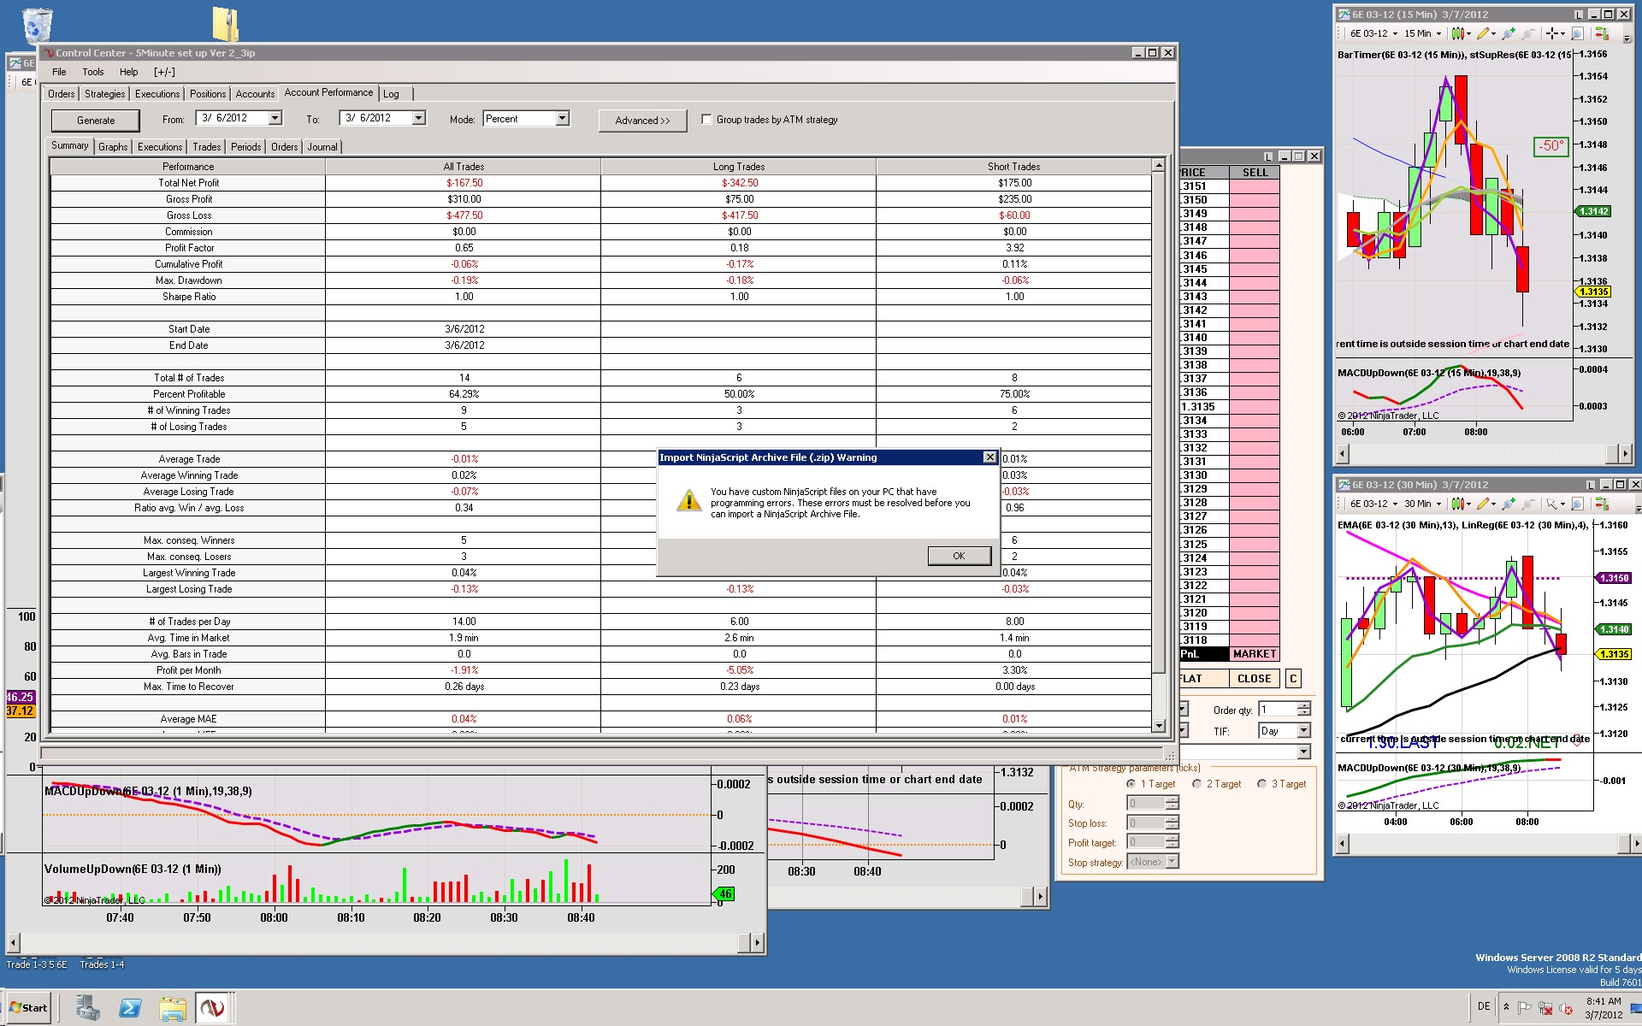The height and width of the screenshot is (1026, 1642).
Task: Open PowerShell from the taskbar
Action: (x=130, y=1008)
